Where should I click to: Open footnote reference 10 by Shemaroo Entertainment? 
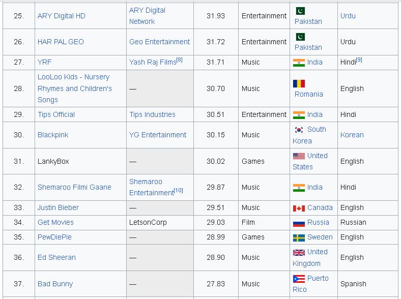coord(179,190)
